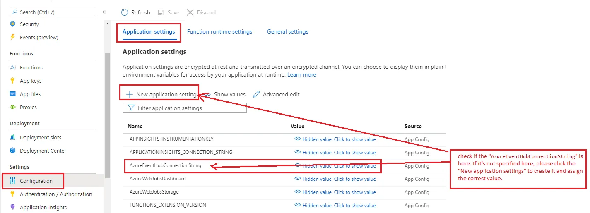Open Application Insights bulb icon
This screenshot has width=590, height=213.
click(x=12, y=208)
